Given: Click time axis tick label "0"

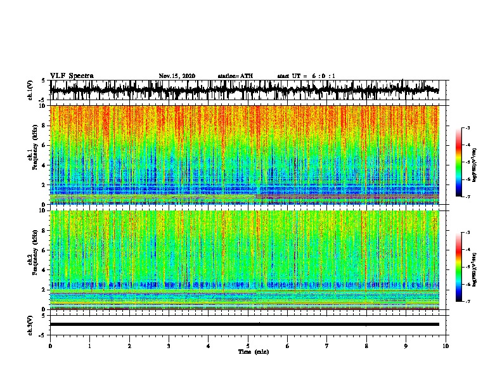Looking at the screenshot, I should tap(50, 346).
